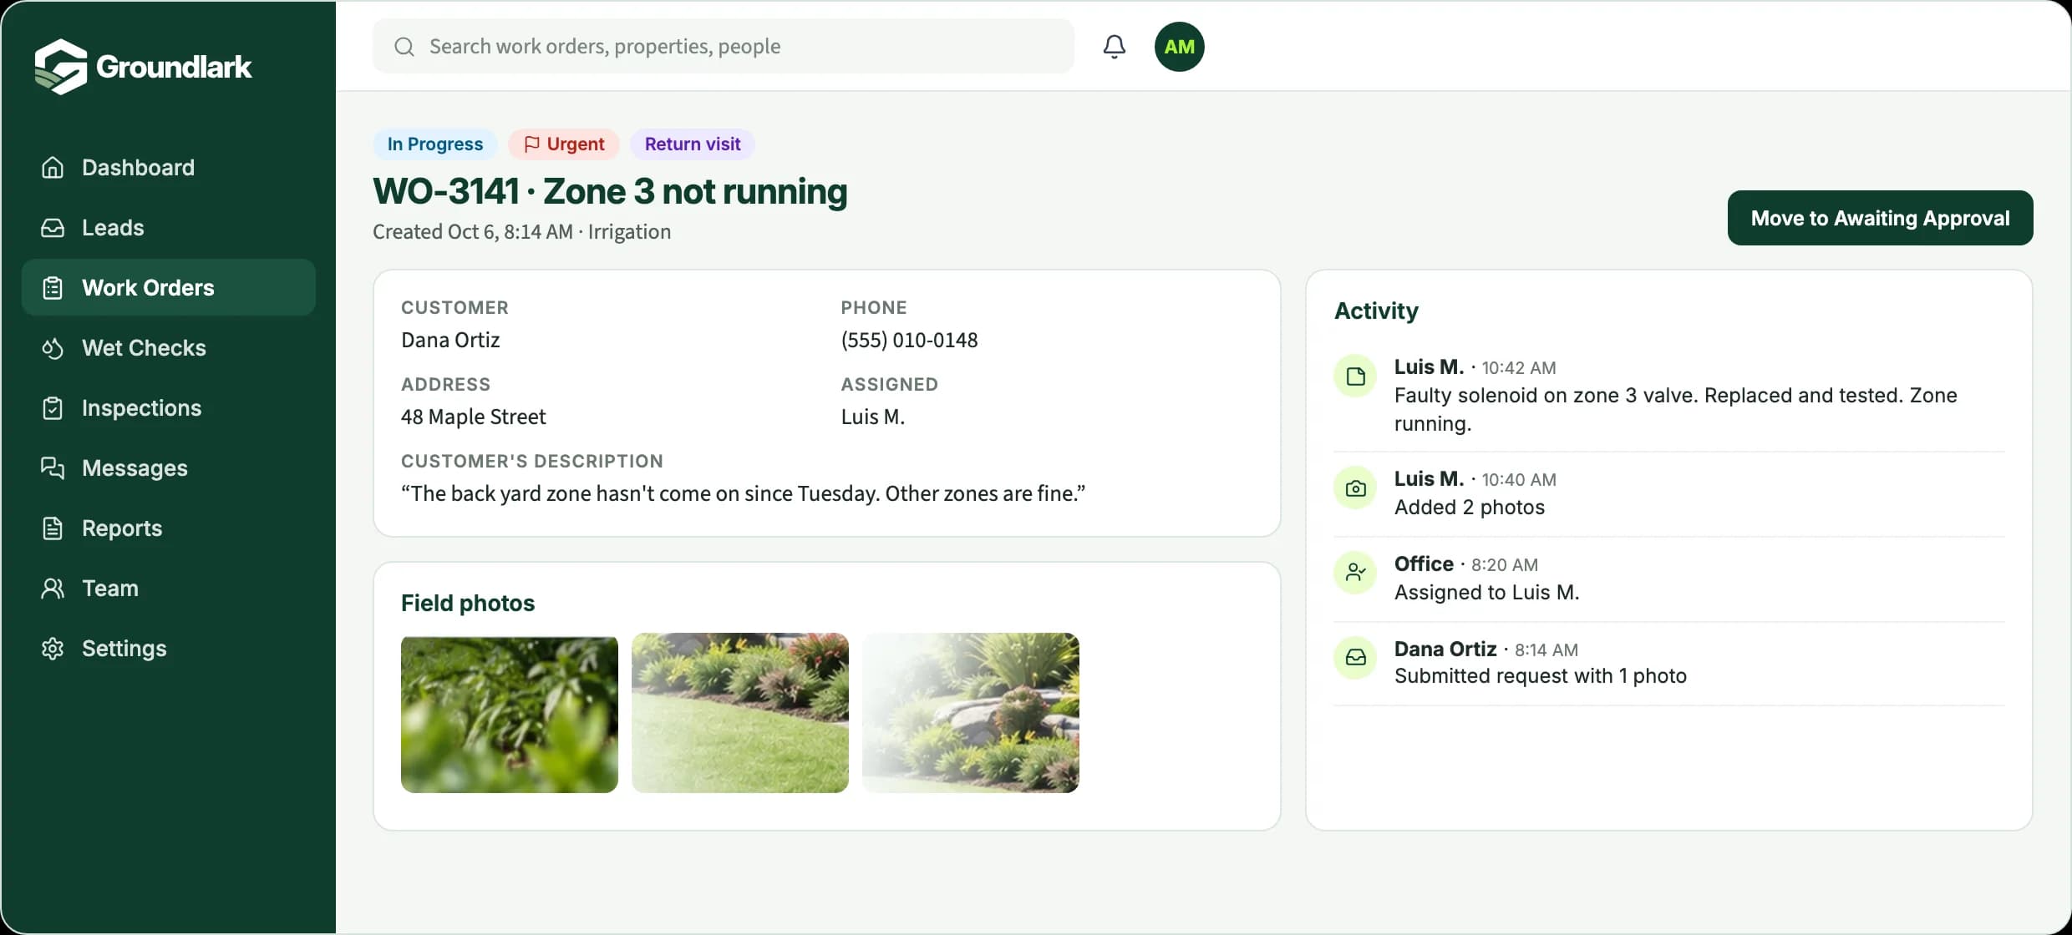Click the flag icon in the Urgent badge
Viewport: 2072px width, 935px height.
pyautogui.click(x=531, y=144)
